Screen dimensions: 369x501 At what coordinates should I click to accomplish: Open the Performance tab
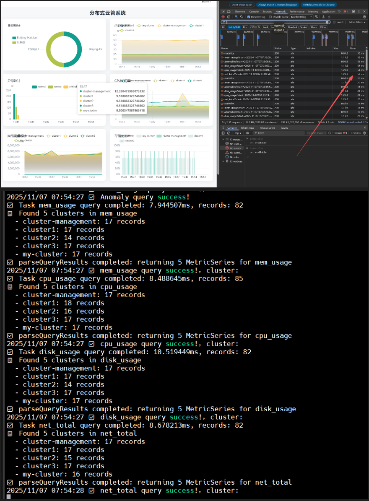tap(297, 11)
